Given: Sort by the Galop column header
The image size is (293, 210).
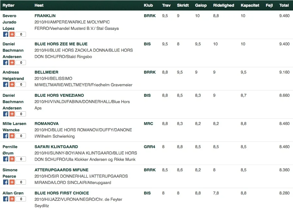Looking at the screenshot, I should pyautogui.click(x=201, y=5).
